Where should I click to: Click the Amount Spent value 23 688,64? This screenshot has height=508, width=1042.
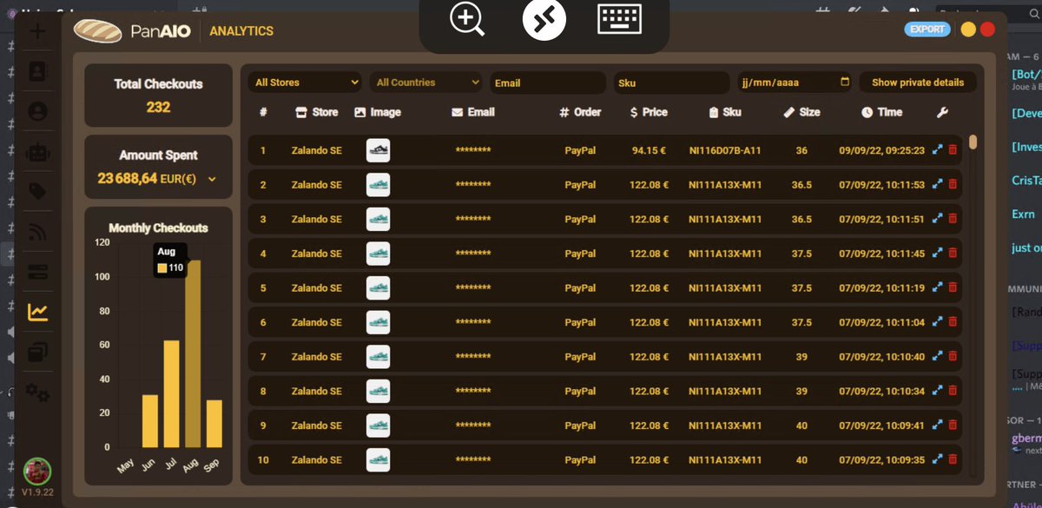127,178
